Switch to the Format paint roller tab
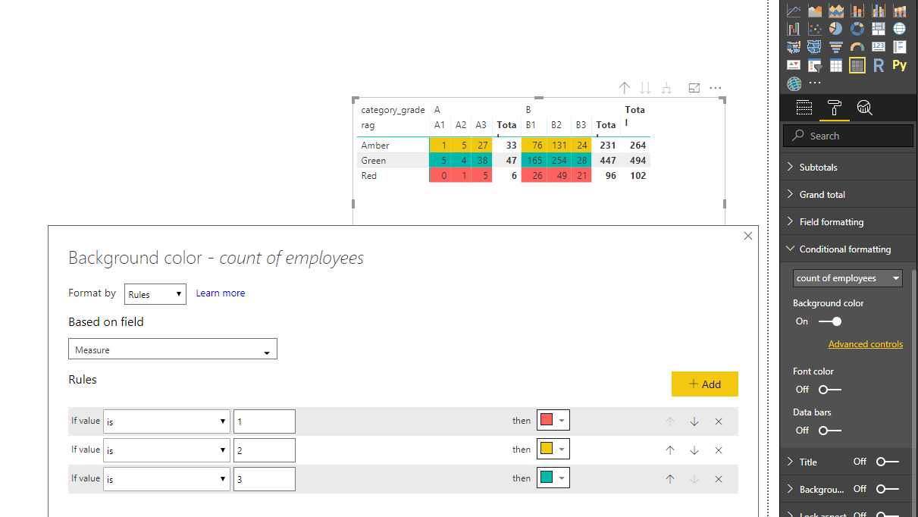918x517 pixels. coord(834,108)
